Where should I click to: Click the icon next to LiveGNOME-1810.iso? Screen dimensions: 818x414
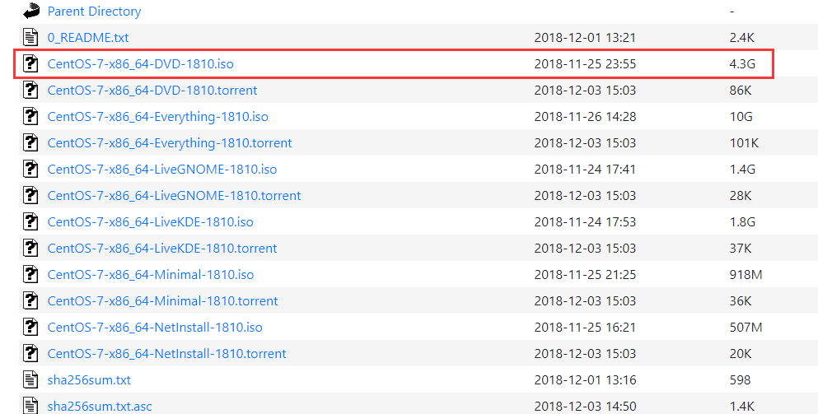click(x=30, y=169)
